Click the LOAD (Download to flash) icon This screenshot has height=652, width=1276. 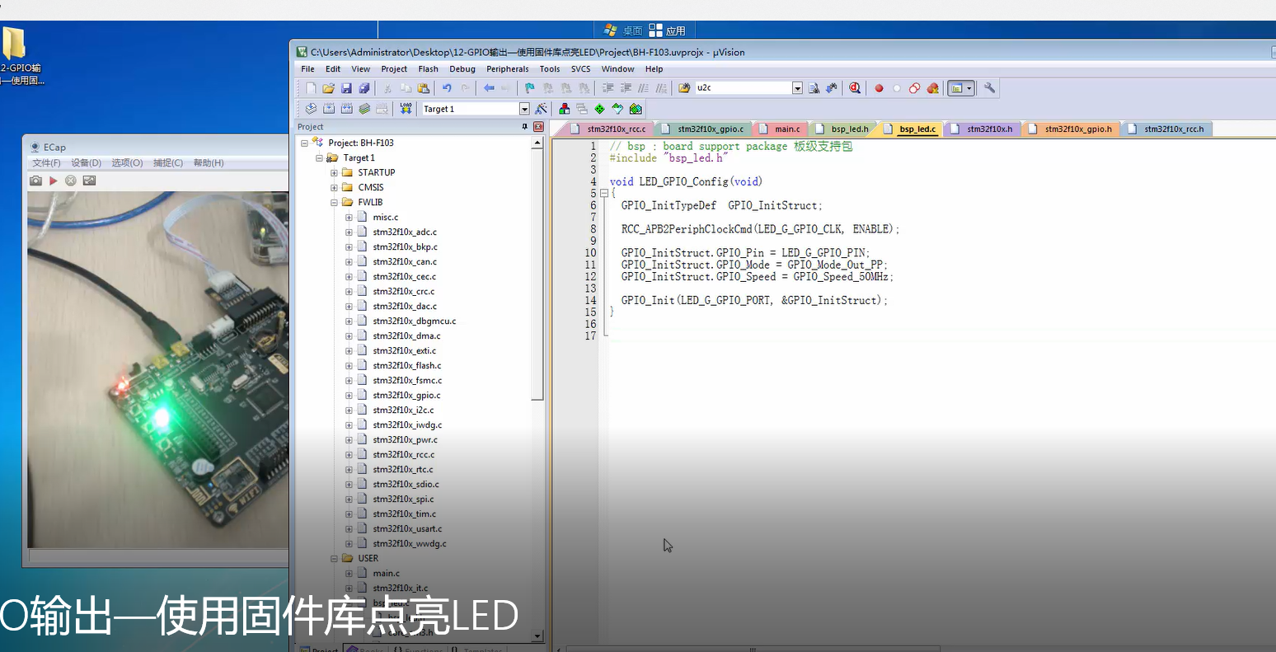pos(405,108)
